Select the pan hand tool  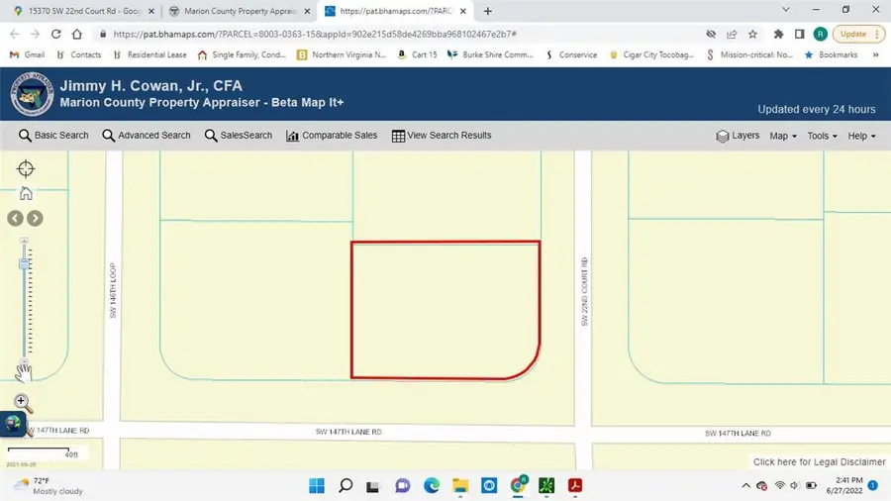[x=24, y=372]
